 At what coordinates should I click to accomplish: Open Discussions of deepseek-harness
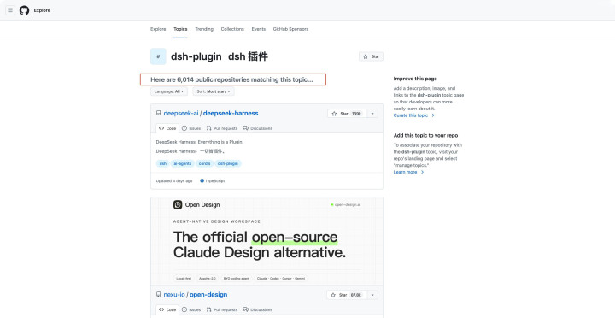[x=258, y=128]
